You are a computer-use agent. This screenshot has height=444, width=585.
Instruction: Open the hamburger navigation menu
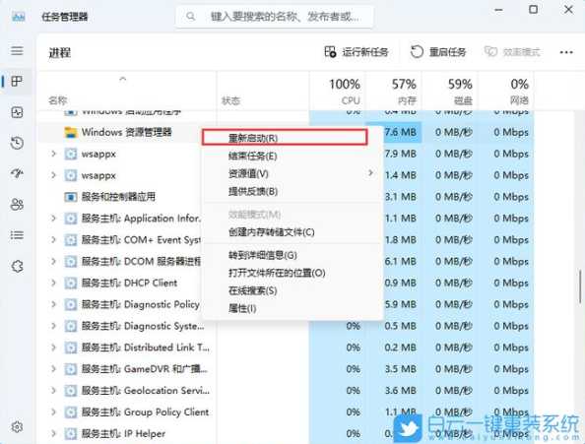tap(17, 50)
